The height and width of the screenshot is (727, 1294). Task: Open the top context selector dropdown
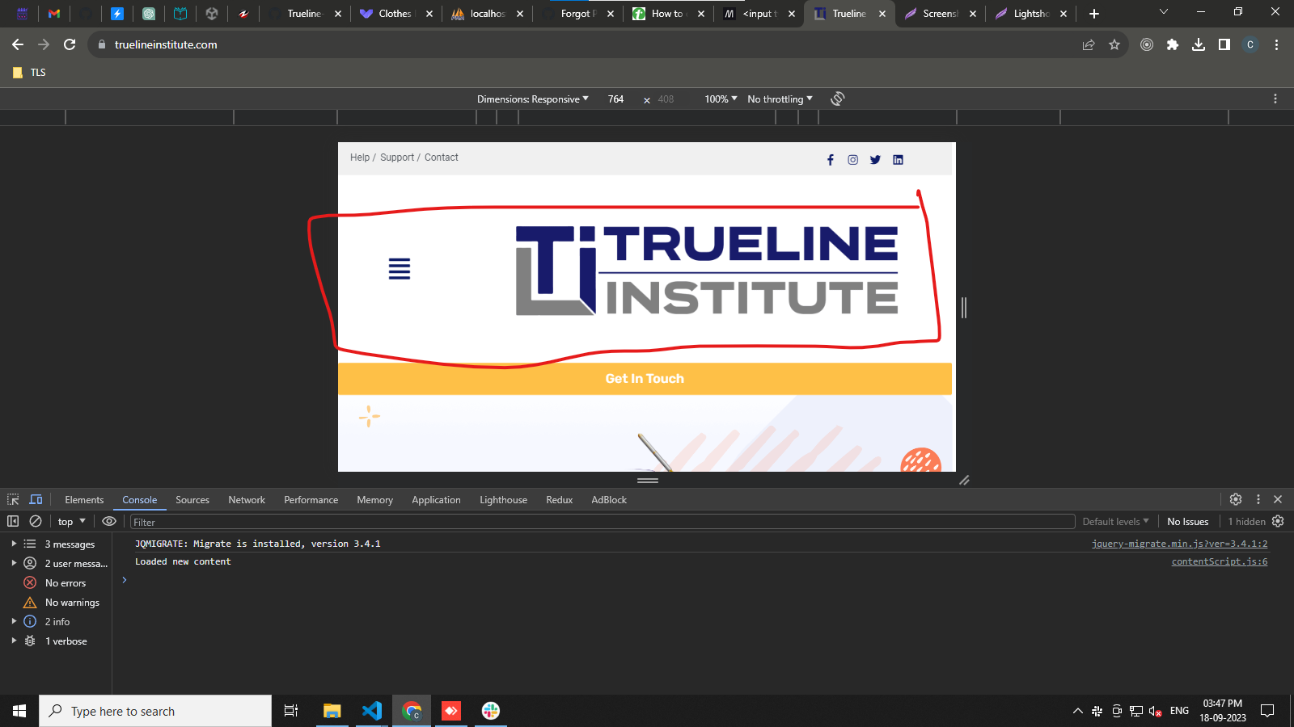pos(72,522)
